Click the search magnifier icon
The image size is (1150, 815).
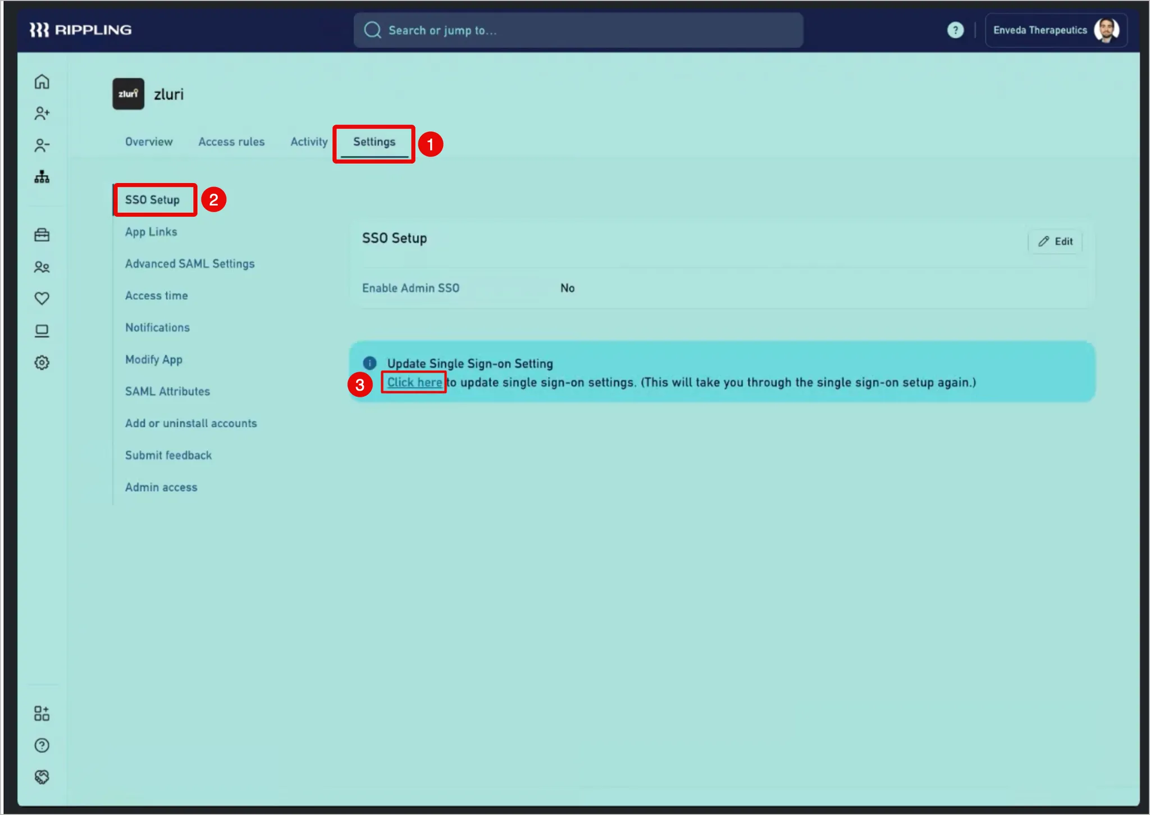[372, 30]
